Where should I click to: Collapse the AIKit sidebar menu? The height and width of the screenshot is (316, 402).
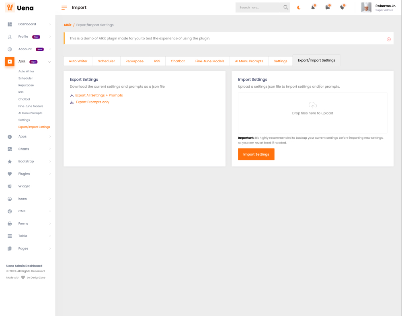(x=49, y=62)
